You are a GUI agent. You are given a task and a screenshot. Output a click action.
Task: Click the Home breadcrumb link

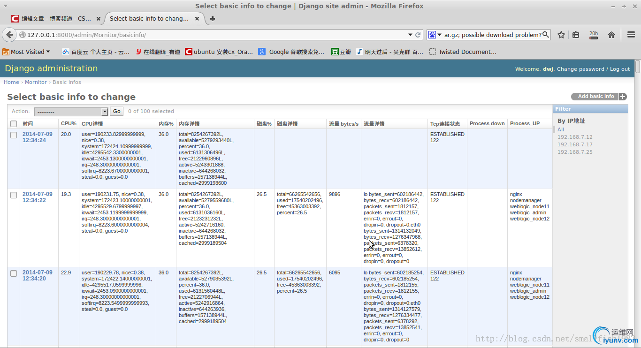point(11,82)
